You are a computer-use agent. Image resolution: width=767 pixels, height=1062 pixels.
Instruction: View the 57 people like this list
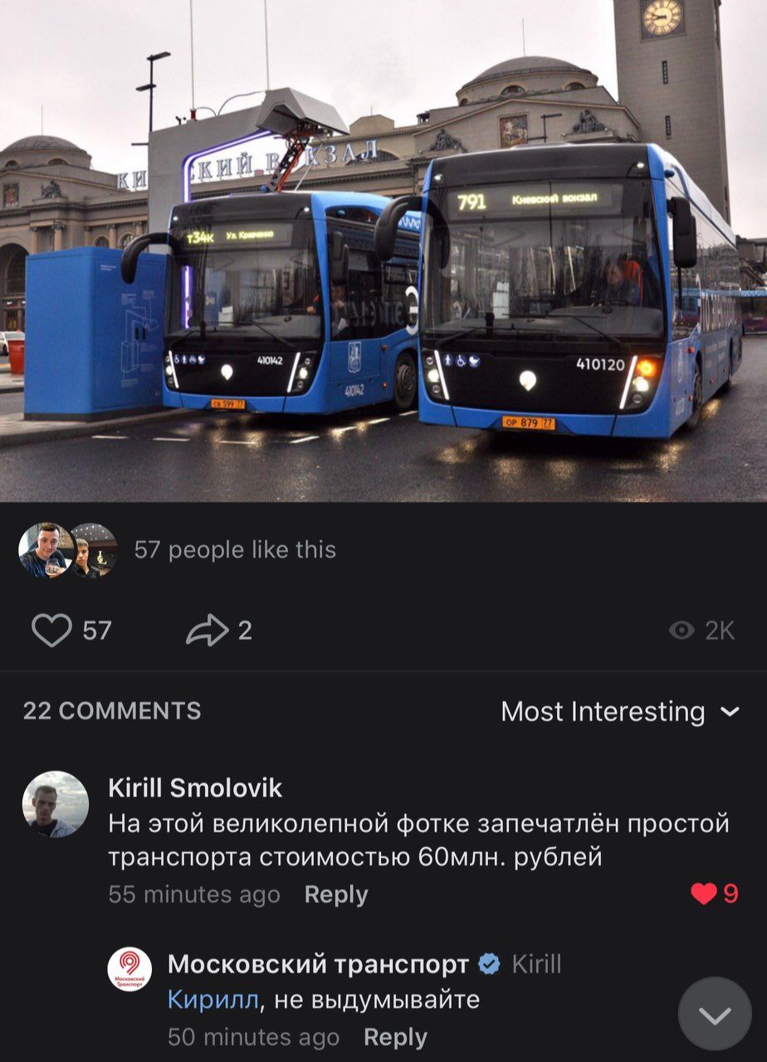(x=235, y=550)
